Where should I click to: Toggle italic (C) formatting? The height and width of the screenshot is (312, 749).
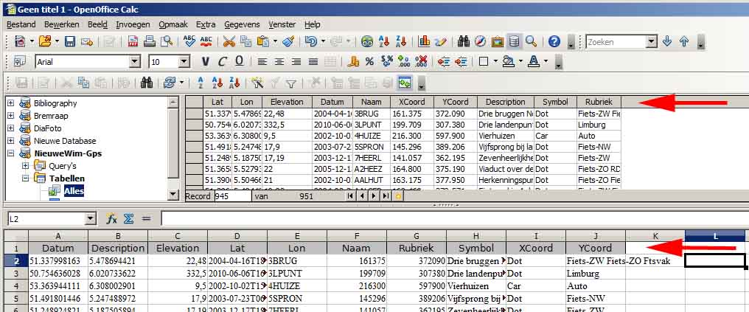(222, 61)
